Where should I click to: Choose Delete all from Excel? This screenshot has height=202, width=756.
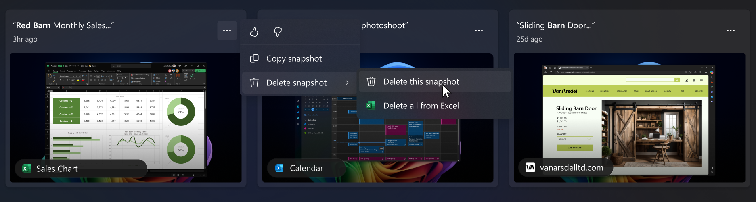point(421,106)
